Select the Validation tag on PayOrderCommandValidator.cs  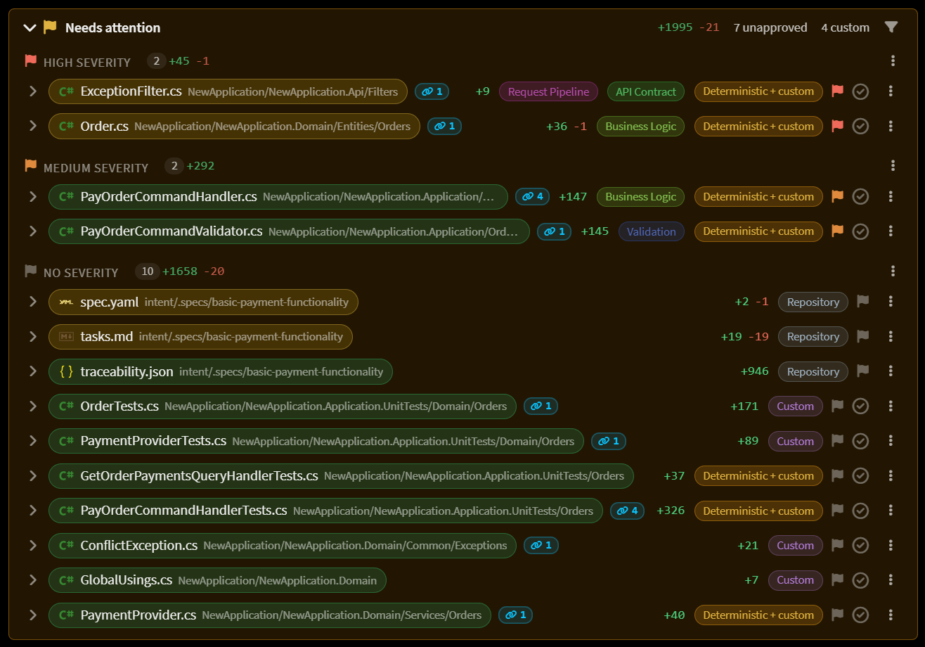(652, 231)
